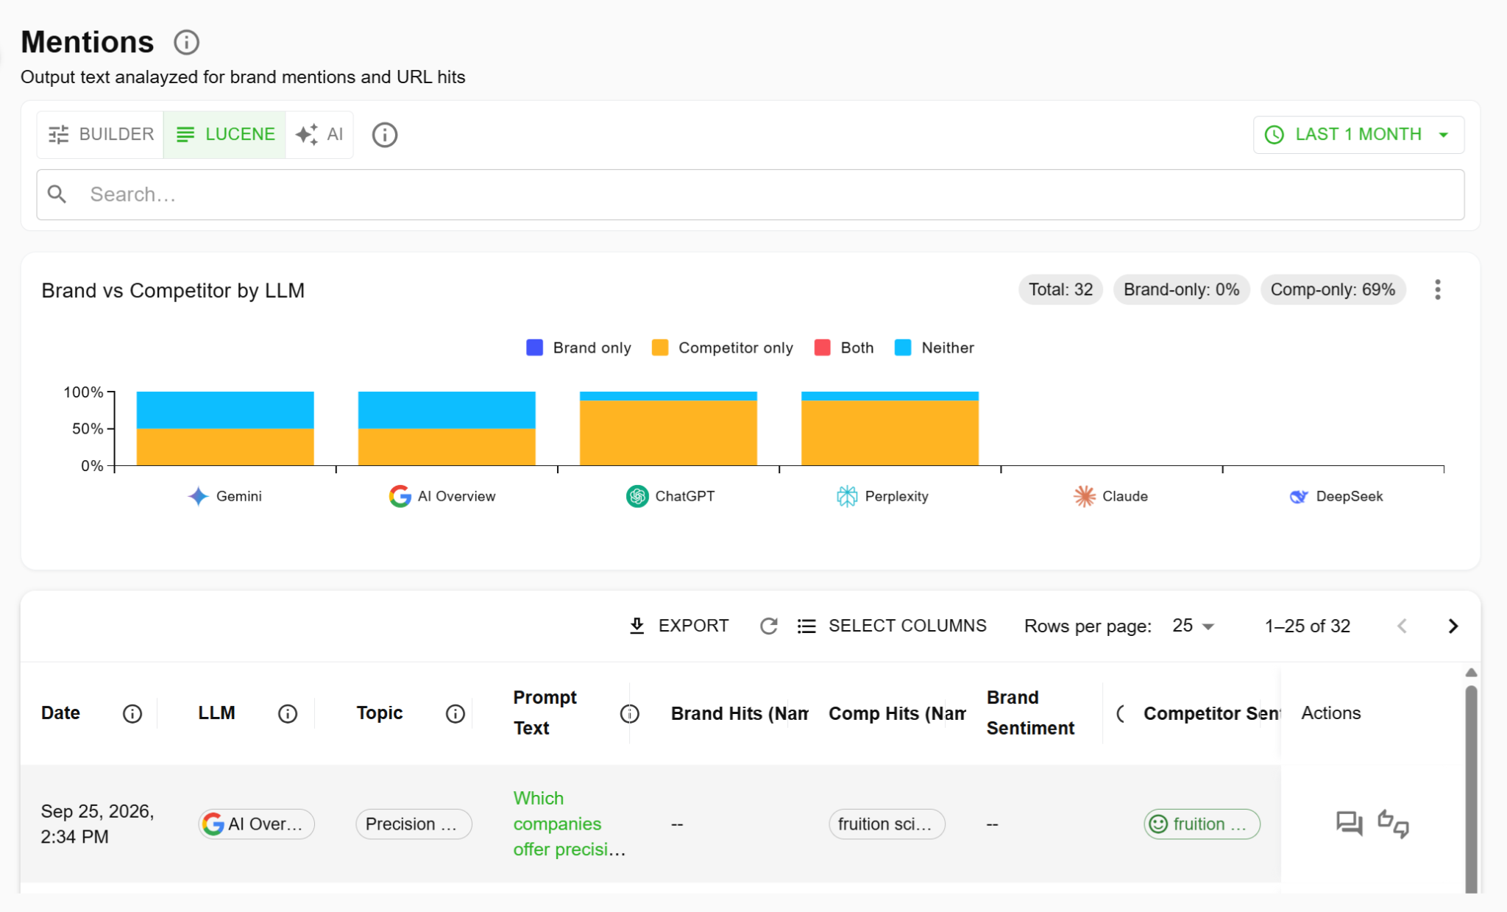Go to the previous table page
The image size is (1507, 912).
1402,626
